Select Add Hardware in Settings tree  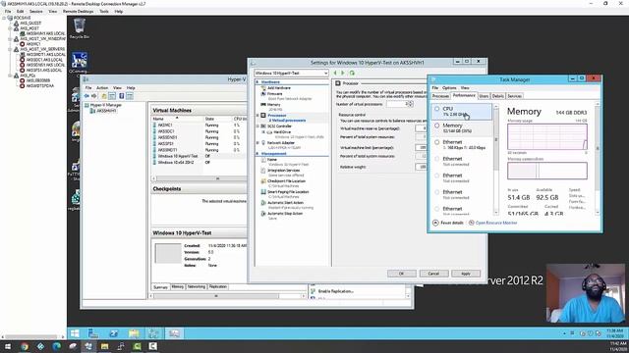279,88
